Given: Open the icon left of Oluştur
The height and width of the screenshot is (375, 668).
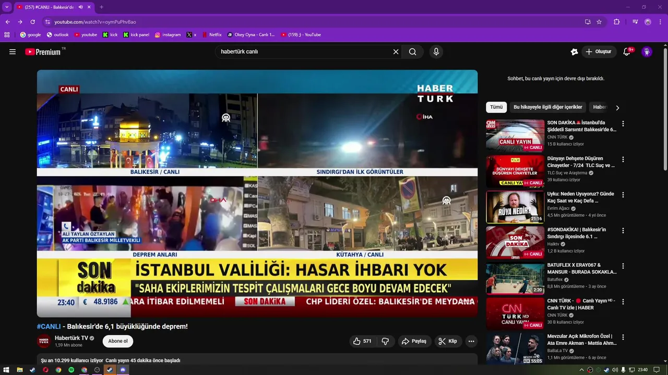Looking at the screenshot, I should tap(574, 52).
